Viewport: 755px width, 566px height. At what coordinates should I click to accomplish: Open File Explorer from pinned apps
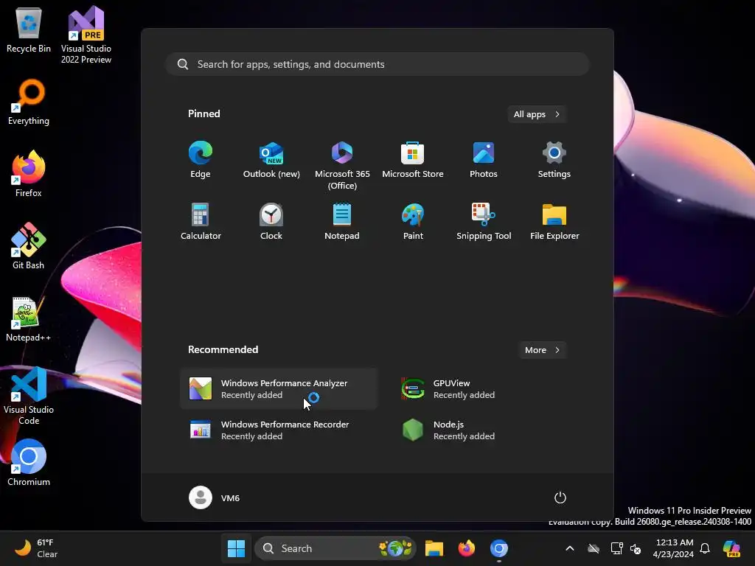pos(554,222)
